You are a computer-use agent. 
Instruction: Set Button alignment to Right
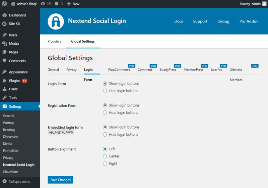click(x=105, y=163)
